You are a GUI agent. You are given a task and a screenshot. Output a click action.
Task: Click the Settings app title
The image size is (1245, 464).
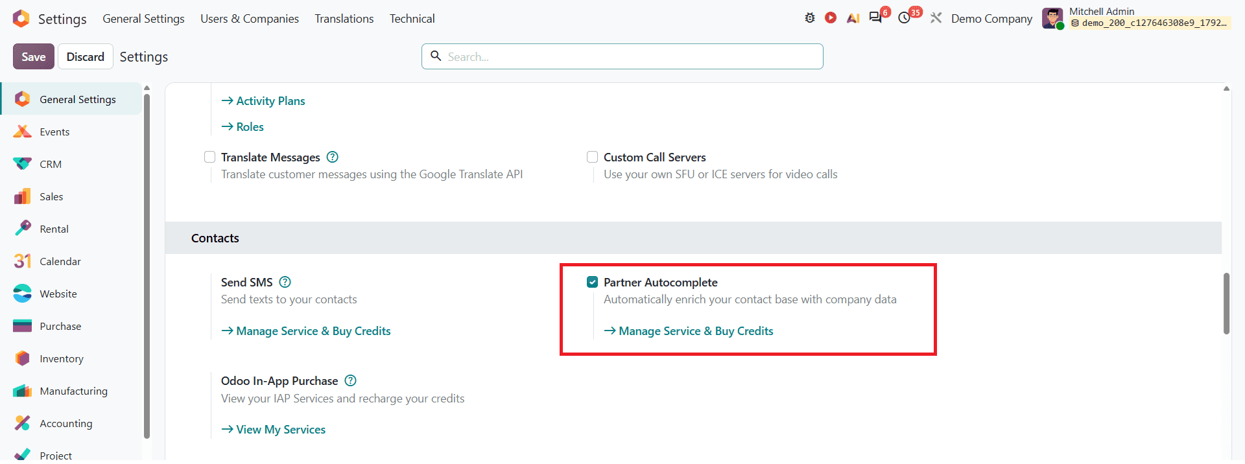point(62,19)
